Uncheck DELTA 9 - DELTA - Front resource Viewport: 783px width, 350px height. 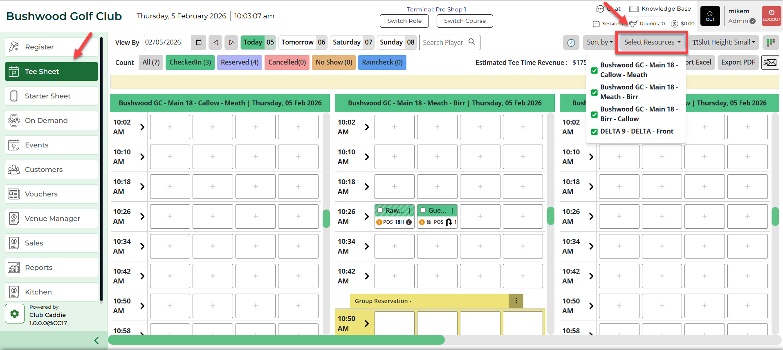[x=595, y=132]
